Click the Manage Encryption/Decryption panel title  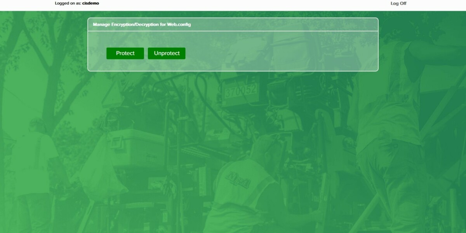coord(142,24)
